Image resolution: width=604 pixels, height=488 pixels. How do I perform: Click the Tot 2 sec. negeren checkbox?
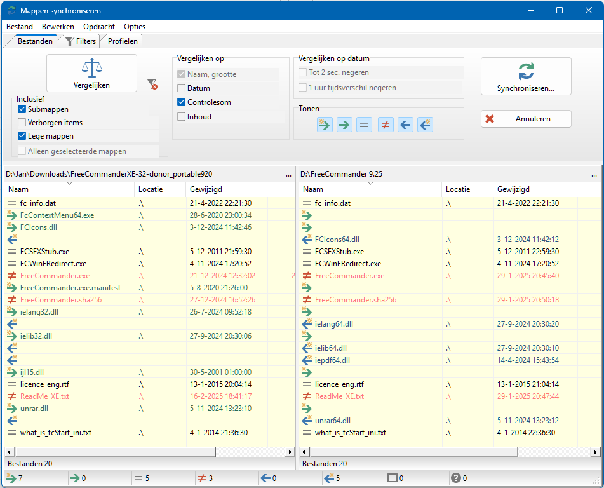tap(303, 72)
